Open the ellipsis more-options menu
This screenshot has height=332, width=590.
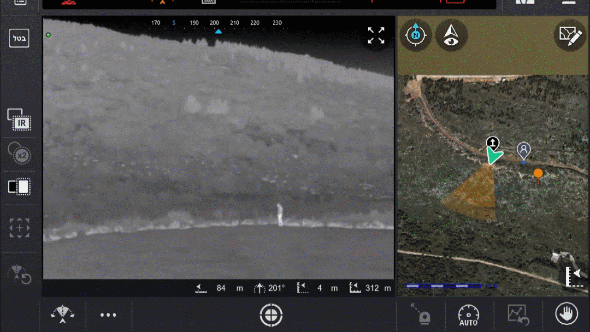click(108, 315)
